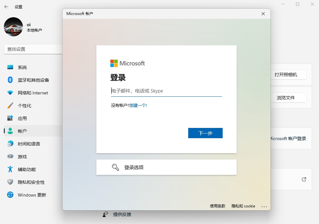Open 网络和 Internet settings
The height and width of the screenshot is (224, 319).
(x=33, y=93)
